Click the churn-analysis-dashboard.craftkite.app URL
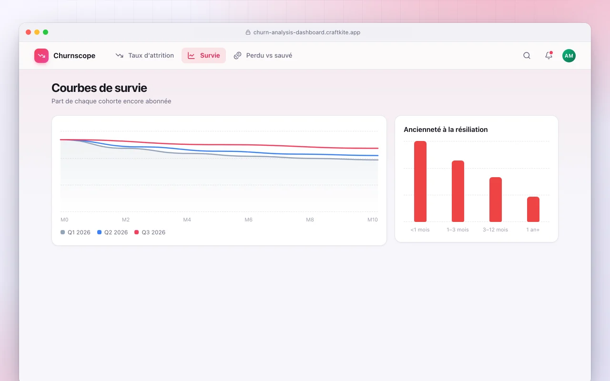The width and height of the screenshot is (610, 381). coord(307,32)
